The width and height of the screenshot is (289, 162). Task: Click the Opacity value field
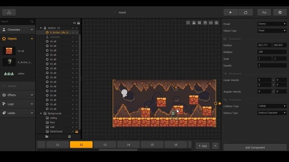[x=272, y=65]
